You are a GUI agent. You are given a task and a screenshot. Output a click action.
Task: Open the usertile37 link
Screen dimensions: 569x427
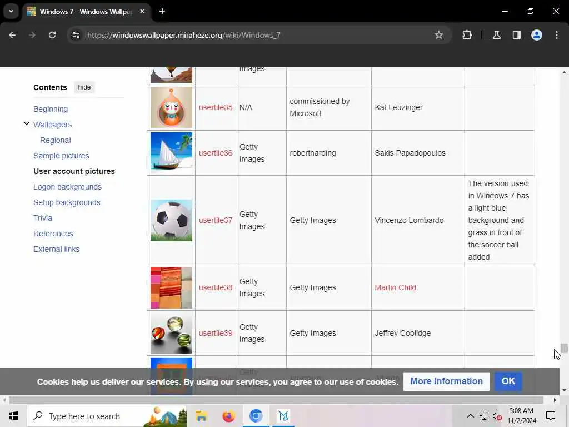coord(216,220)
